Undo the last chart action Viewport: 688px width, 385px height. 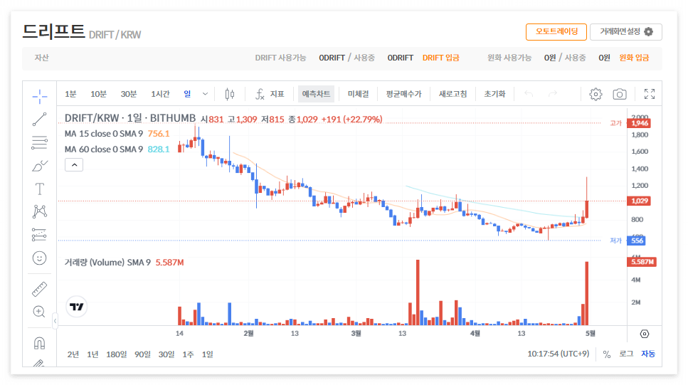pyautogui.click(x=529, y=93)
